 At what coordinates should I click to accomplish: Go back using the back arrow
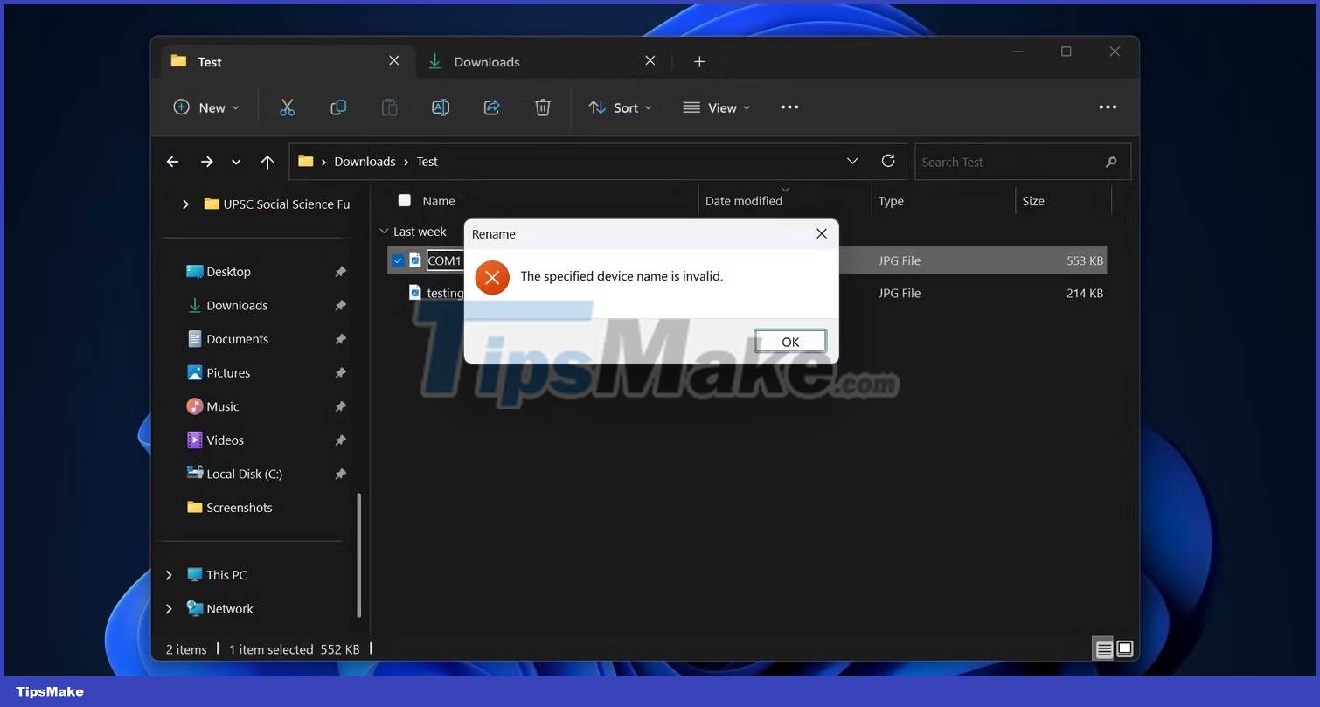[x=172, y=161]
